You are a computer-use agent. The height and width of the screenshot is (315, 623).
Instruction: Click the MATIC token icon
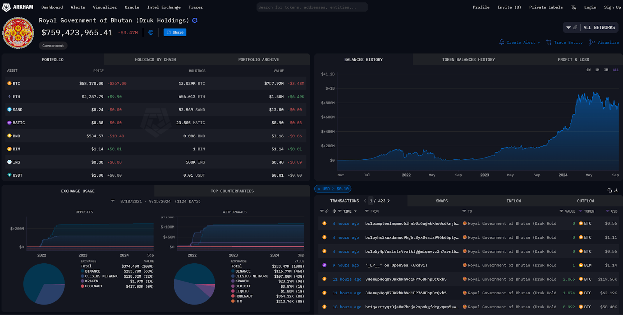9,123
